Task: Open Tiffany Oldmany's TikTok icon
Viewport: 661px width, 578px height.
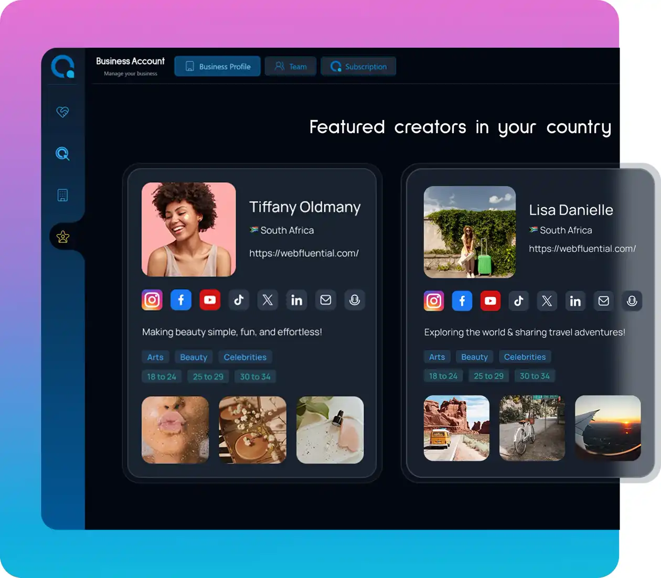Action: coord(239,300)
